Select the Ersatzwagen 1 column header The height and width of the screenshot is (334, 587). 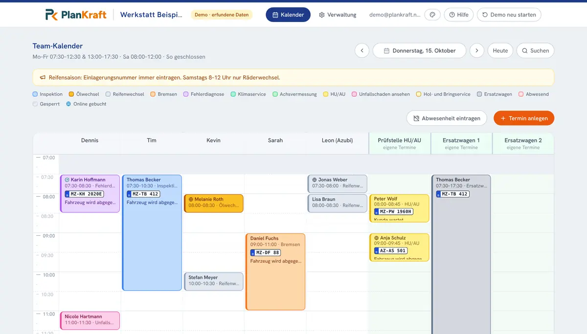click(x=461, y=143)
